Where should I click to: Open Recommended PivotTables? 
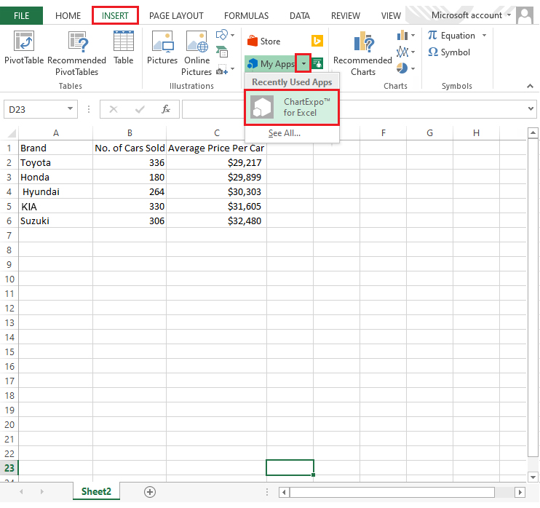[x=77, y=53]
